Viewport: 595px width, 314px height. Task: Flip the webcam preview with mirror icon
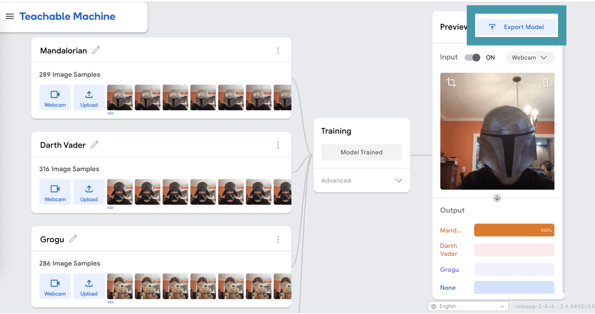[547, 83]
